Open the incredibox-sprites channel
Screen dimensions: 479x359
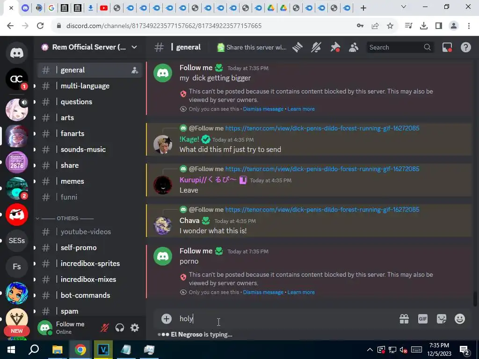coord(90,264)
